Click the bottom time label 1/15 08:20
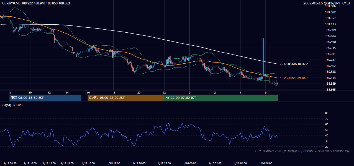The height and width of the screenshot is (166, 354). pos(10,164)
